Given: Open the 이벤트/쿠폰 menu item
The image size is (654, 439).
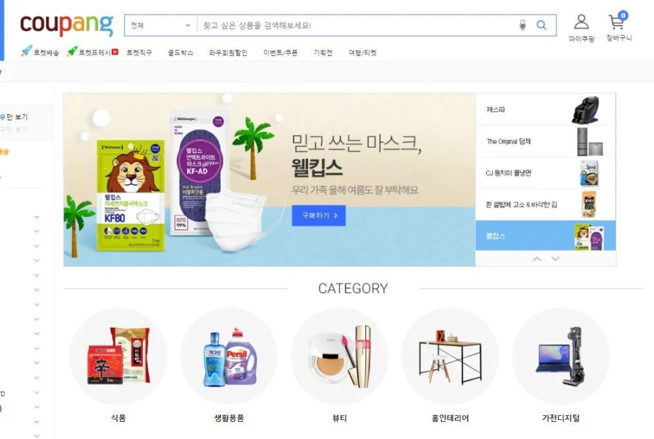Looking at the screenshot, I should [x=280, y=53].
